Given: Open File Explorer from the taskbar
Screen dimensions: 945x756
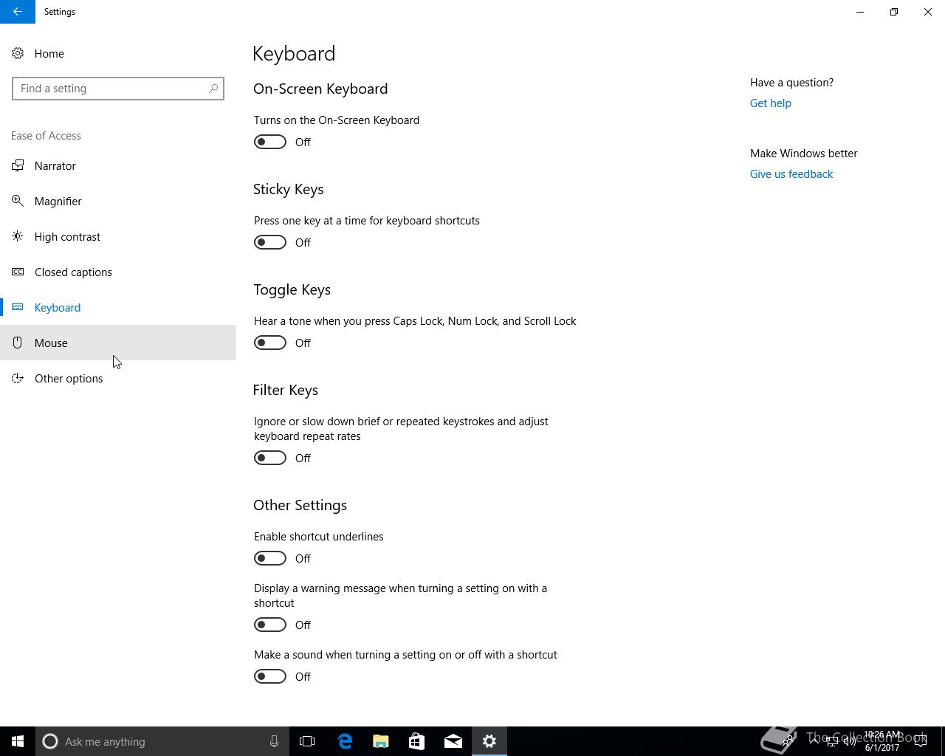Looking at the screenshot, I should pyautogui.click(x=381, y=741).
